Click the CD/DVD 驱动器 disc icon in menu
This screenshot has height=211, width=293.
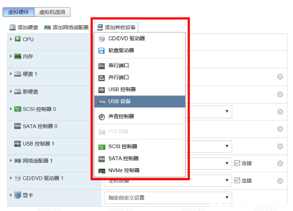[x=102, y=39]
